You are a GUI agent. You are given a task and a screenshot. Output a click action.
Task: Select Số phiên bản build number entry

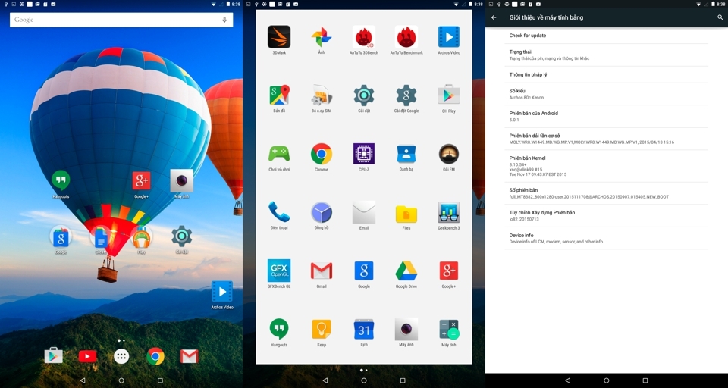[607, 193]
